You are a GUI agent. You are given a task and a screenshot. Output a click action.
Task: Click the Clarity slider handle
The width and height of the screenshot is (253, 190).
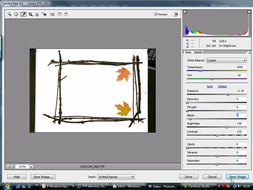point(187,148)
